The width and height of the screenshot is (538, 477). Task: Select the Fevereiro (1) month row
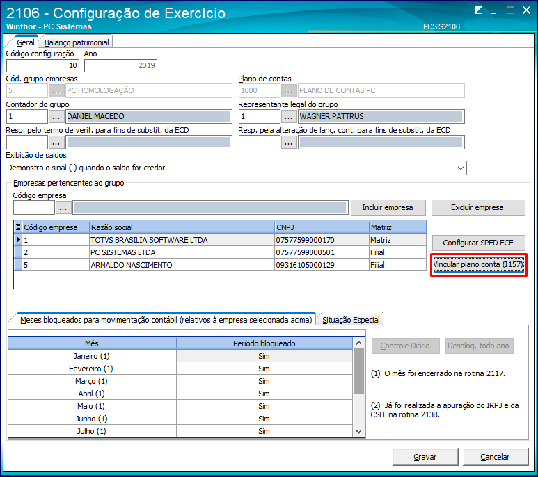[180, 369]
